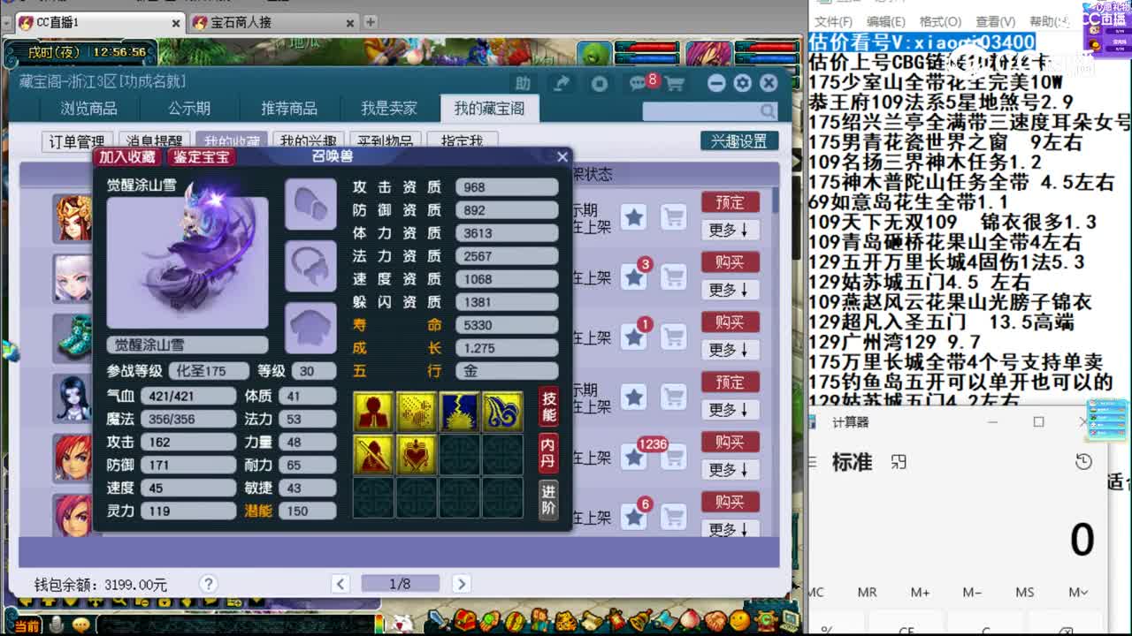The image size is (1132, 636).
Task: Click the second pet skill icon
Action: 416,410
